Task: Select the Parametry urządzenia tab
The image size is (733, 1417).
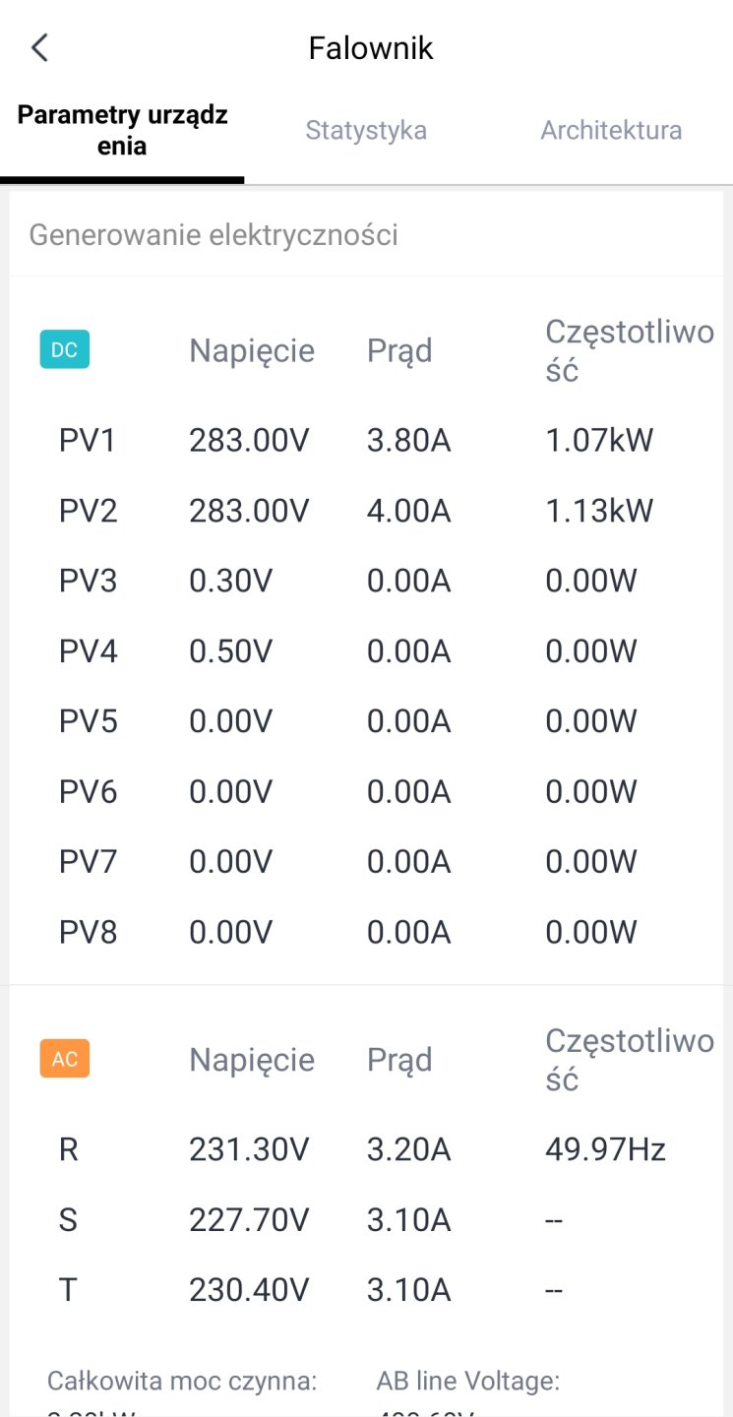Action: pos(122,131)
